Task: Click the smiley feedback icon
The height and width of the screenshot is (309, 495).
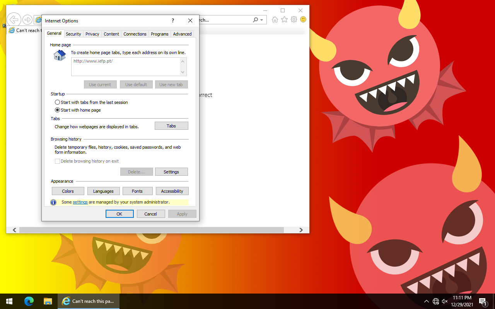Action: coord(303,19)
